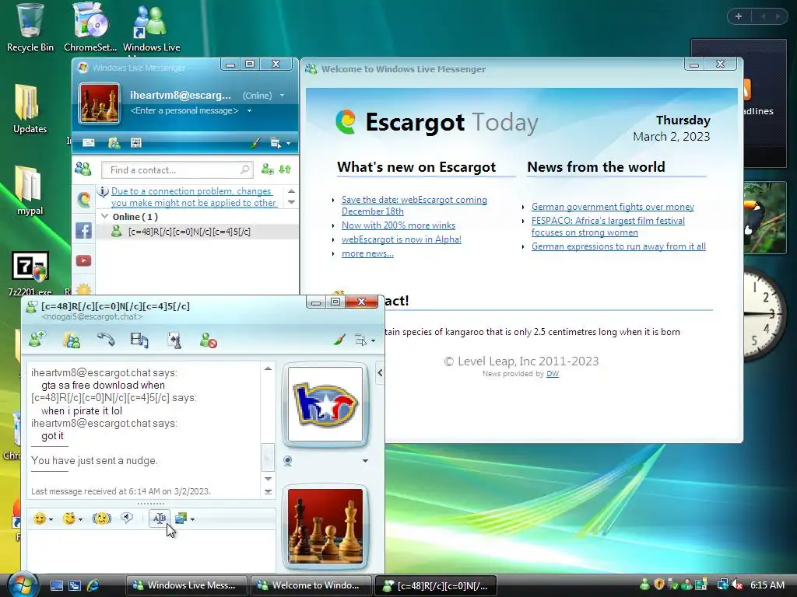Open the connection problem notice link
This screenshot has height=597, width=797.
pyautogui.click(x=193, y=197)
